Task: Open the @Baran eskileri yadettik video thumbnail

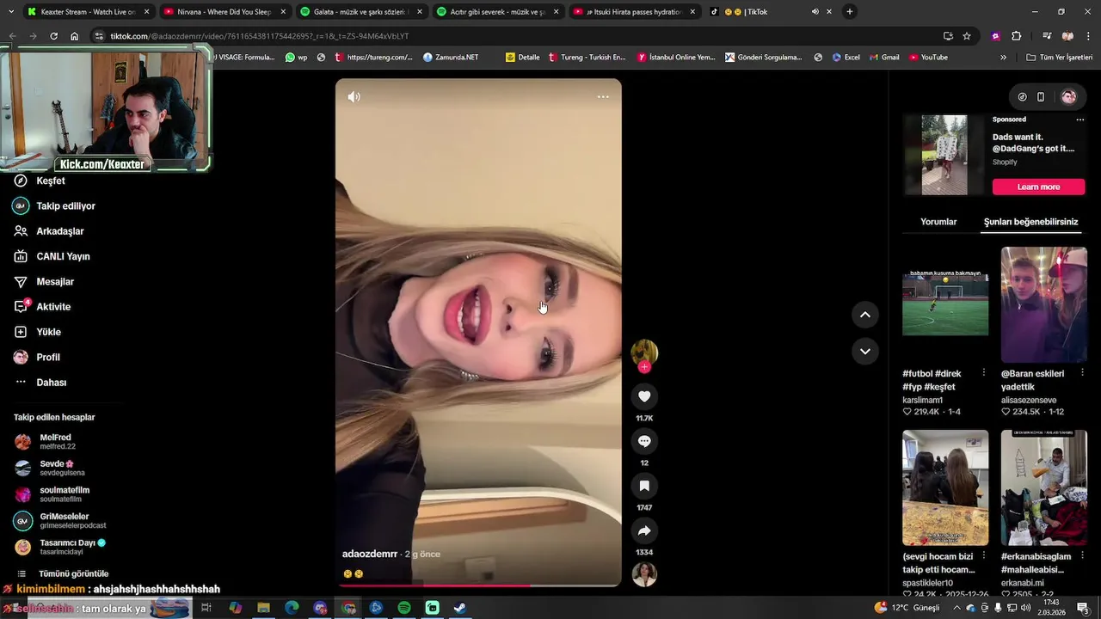Action: [x=1044, y=304]
